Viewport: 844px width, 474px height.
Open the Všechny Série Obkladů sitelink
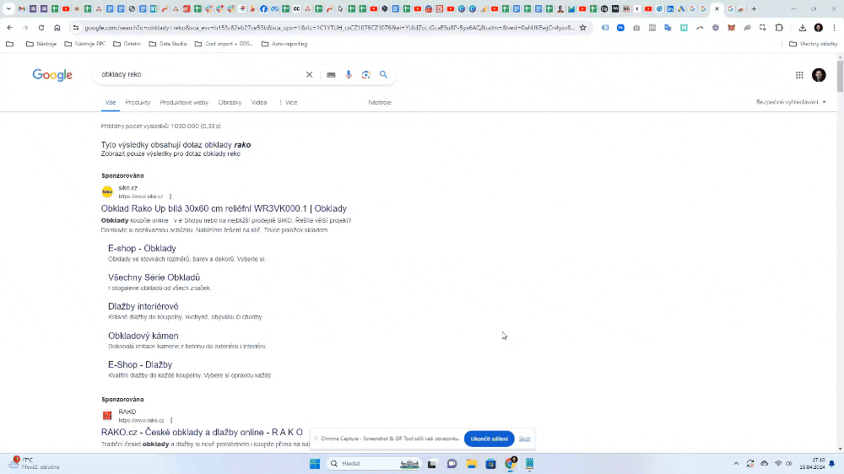coord(154,277)
